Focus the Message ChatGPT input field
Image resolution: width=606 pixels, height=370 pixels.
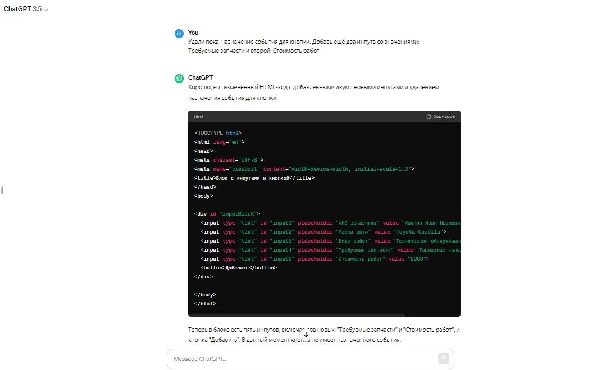click(303, 359)
